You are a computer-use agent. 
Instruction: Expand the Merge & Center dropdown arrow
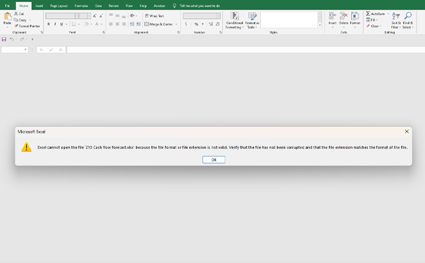tap(176, 24)
